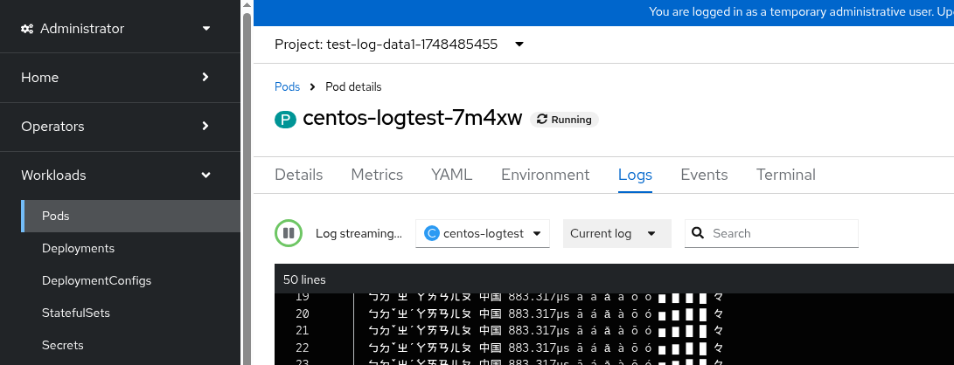Click the log Search input field

pos(781,233)
